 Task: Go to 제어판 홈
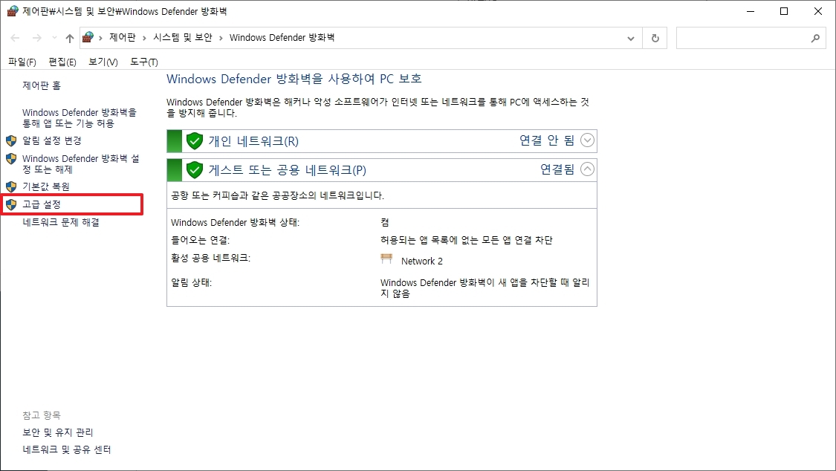pyautogui.click(x=42, y=85)
